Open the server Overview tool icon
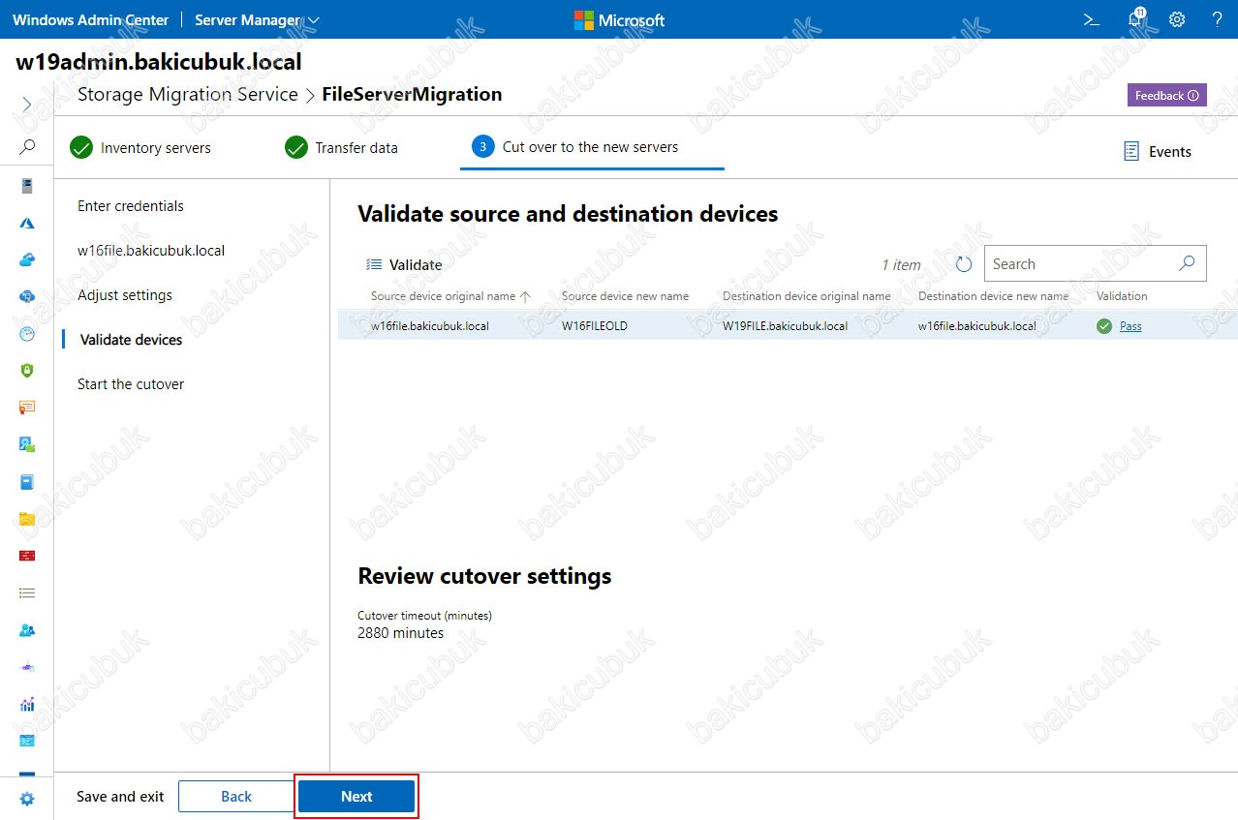Viewport: 1238px width, 820px height. point(27,185)
